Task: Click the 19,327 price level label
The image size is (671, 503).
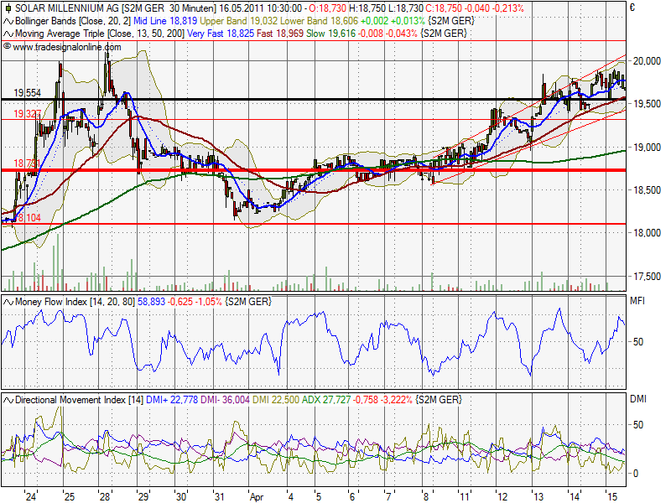Action: (x=27, y=114)
